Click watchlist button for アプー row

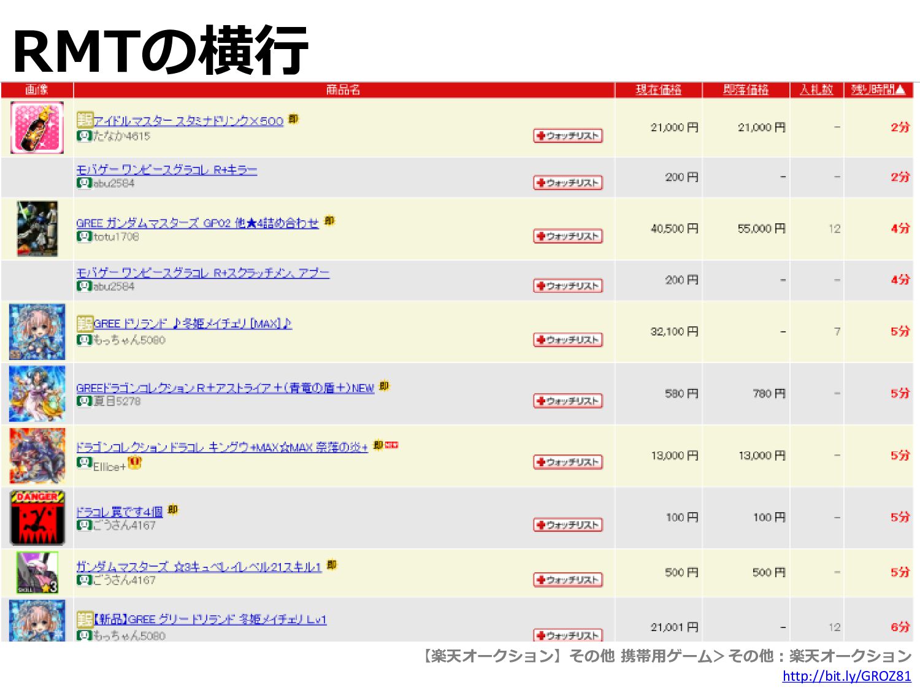point(568,286)
